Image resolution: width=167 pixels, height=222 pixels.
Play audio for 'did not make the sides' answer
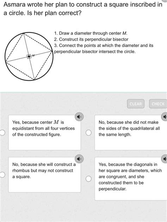[164, 117]
